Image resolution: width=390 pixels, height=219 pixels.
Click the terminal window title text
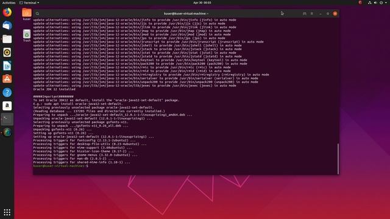(186, 13)
